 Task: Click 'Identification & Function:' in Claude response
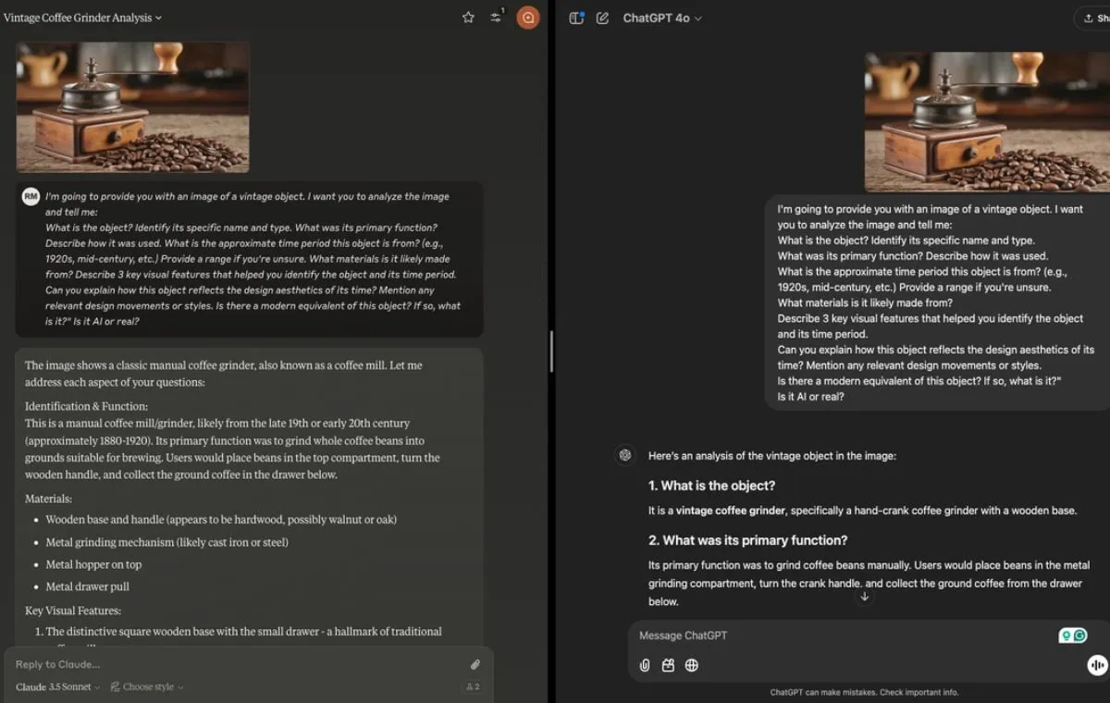pyautogui.click(x=86, y=406)
